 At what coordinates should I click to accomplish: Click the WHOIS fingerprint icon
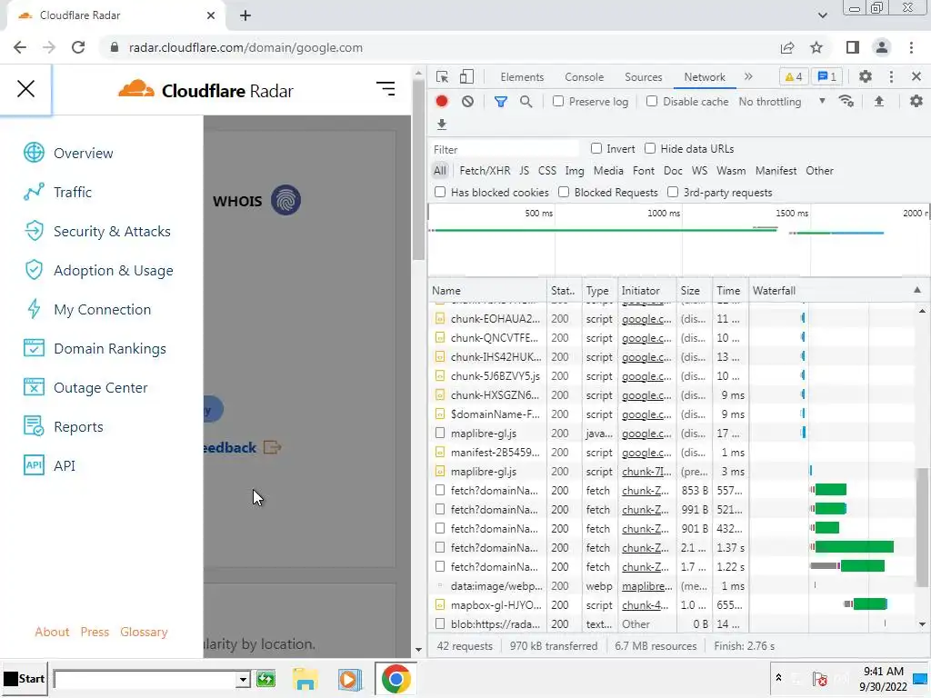[285, 201]
